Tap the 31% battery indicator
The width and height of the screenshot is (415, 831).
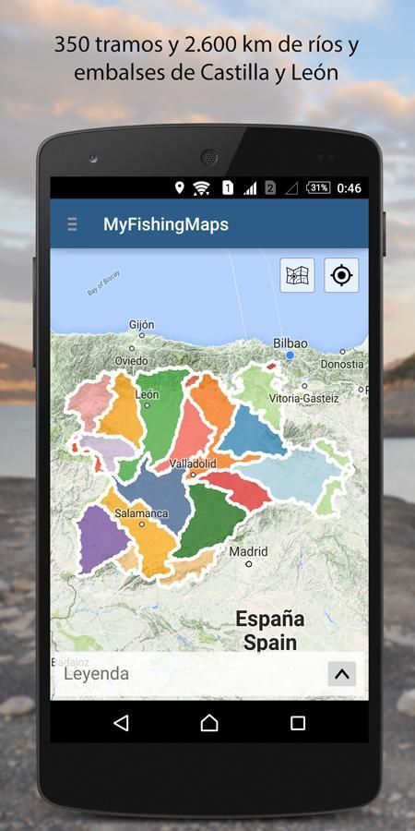pyautogui.click(x=319, y=187)
